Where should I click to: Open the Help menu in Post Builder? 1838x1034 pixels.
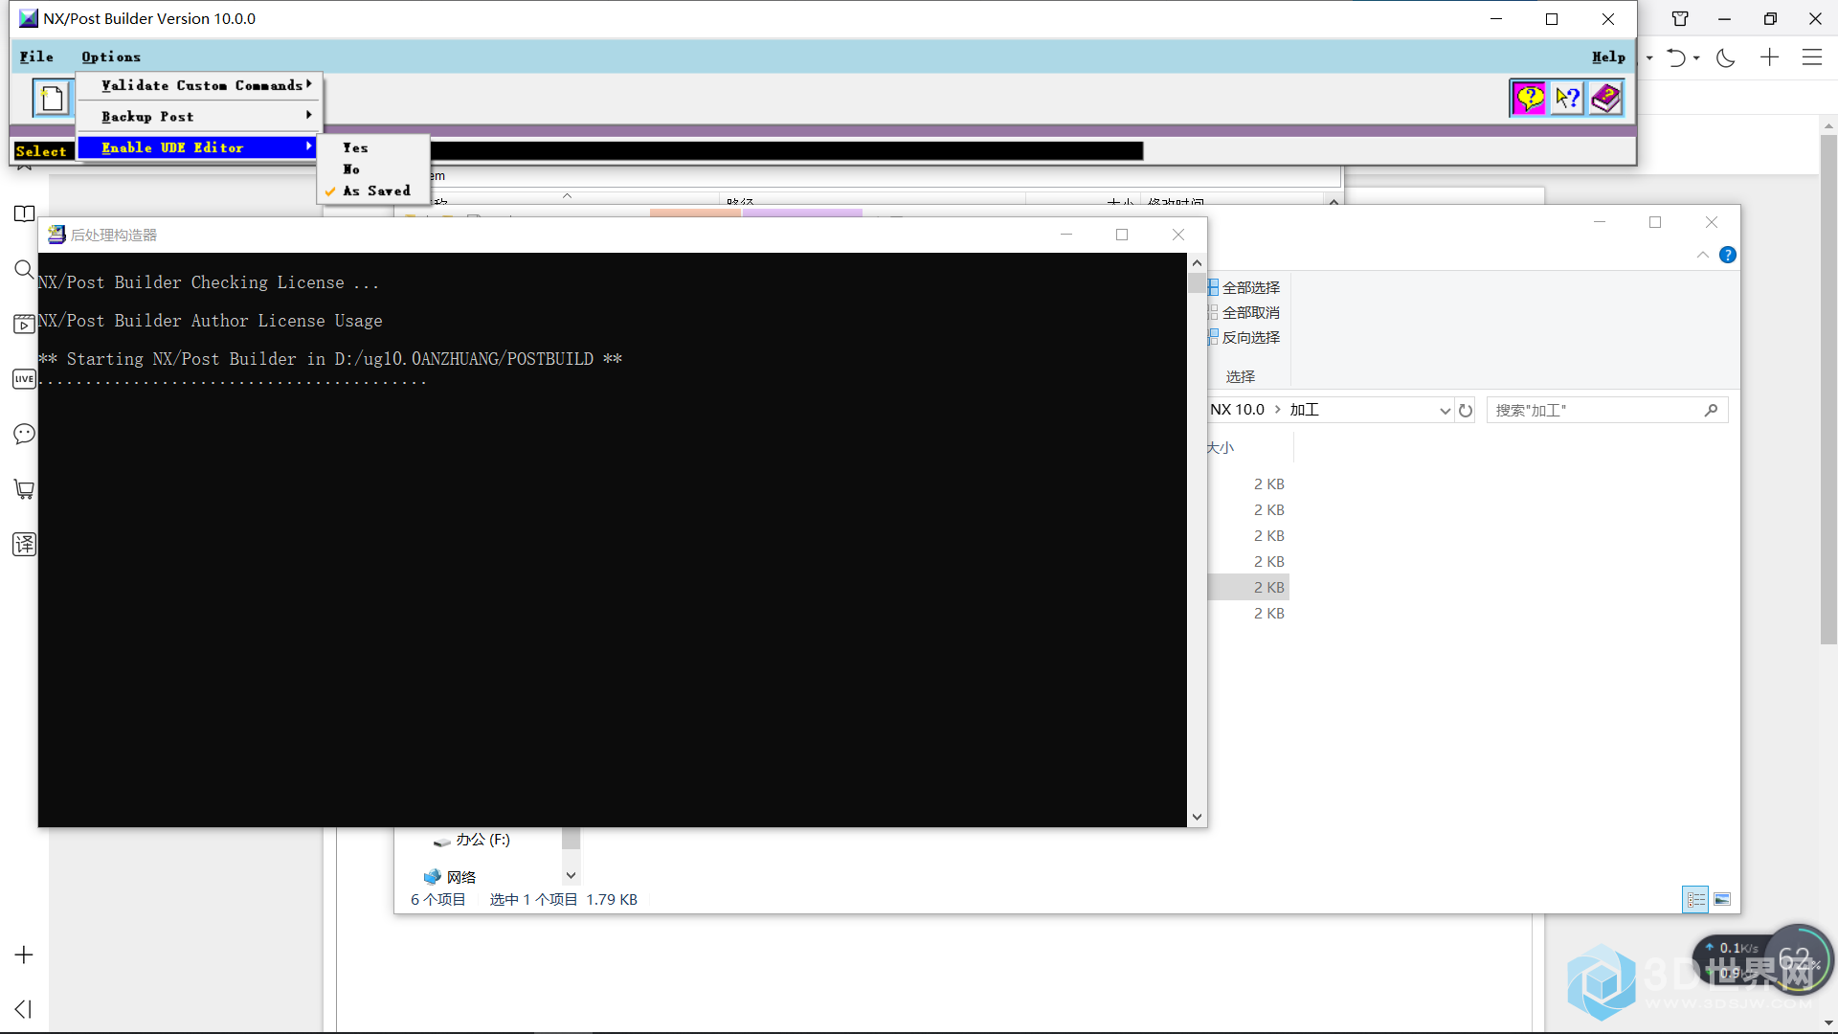click(1608, 56)
